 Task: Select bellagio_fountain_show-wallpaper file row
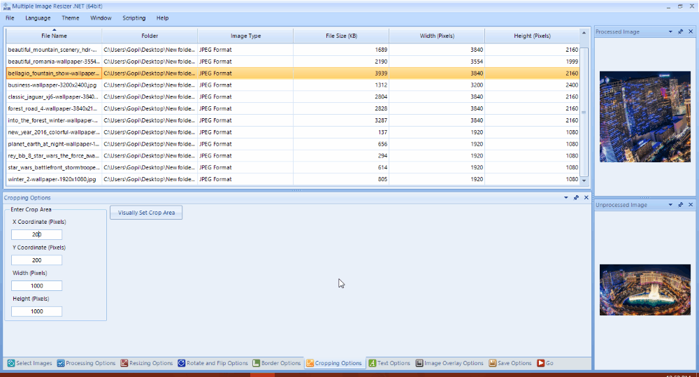[x=293, y=73]
